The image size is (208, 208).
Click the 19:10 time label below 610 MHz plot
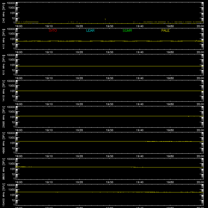[49, 78]
